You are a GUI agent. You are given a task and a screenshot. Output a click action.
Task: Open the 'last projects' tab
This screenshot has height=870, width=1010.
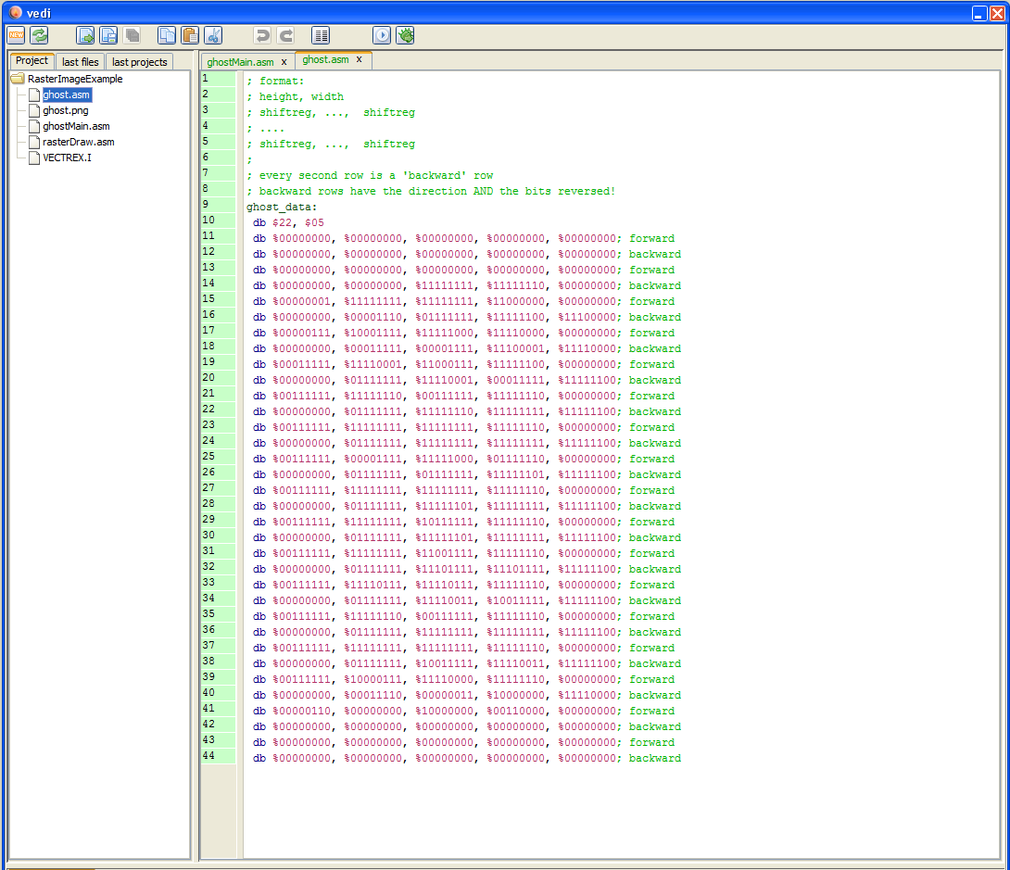click(x=140, y=62)
